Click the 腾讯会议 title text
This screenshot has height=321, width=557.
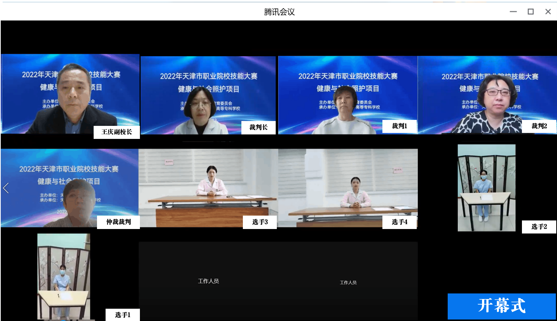pyautogui.click(x=279, y=12)
